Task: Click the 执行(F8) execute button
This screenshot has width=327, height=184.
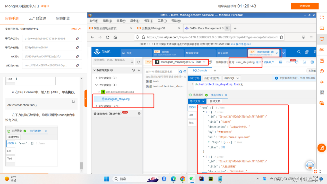Action: point(194,78)
